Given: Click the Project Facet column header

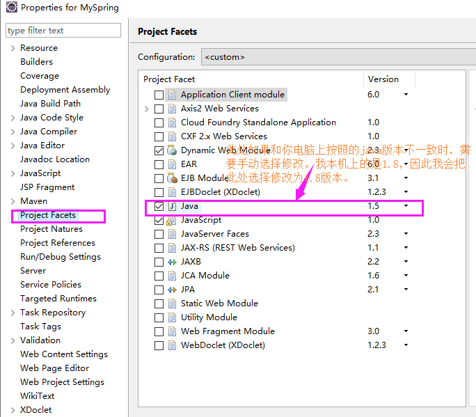Looking at the screenshot, I should click(x=169, y=79).
